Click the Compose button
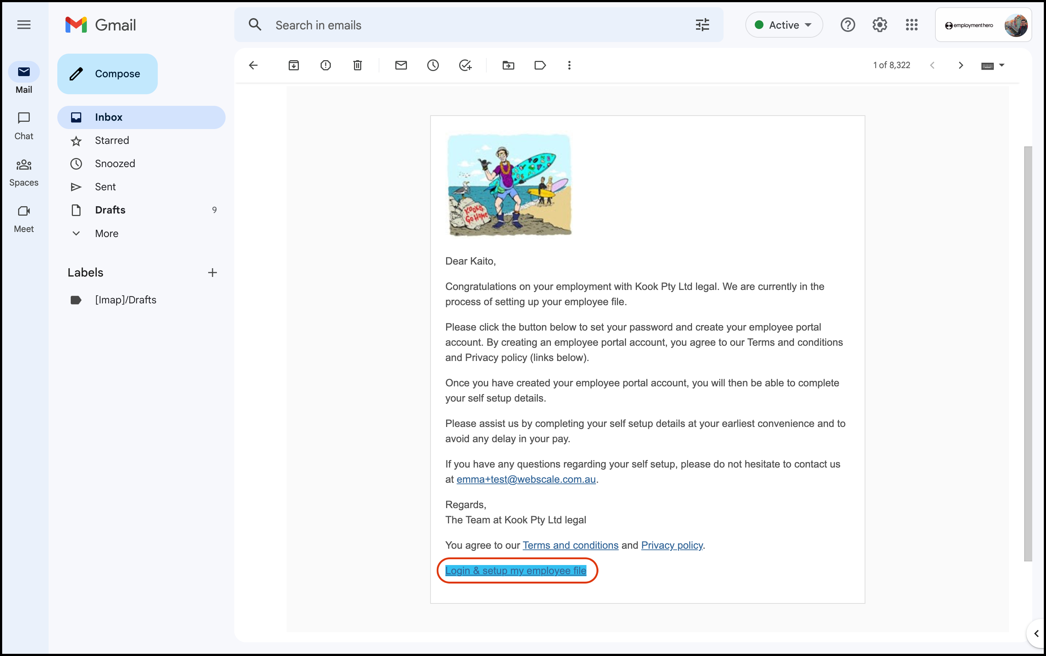The height and width of the screenshot is (656, 1046). 108,74
